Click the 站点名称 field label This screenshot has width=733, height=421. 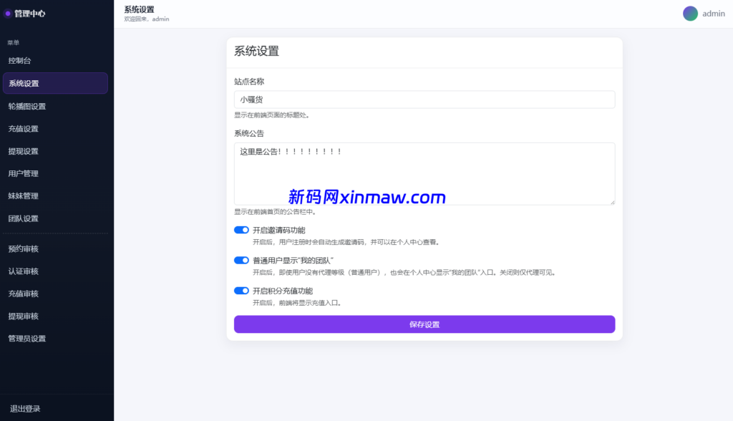coord(249,82)
